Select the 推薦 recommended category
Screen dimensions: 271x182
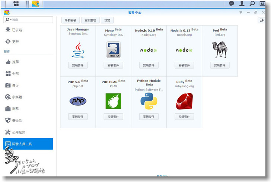coord(28,62)
